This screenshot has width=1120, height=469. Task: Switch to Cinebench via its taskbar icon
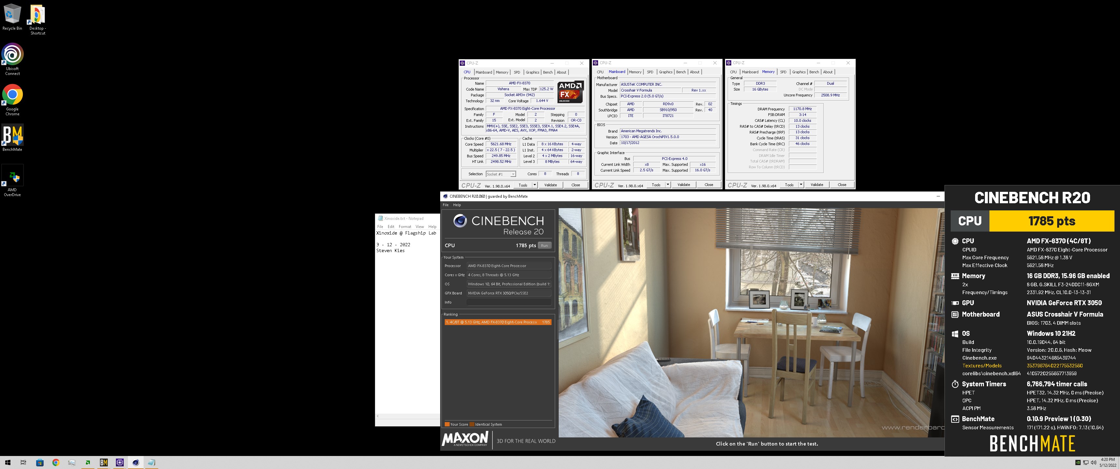136,462
